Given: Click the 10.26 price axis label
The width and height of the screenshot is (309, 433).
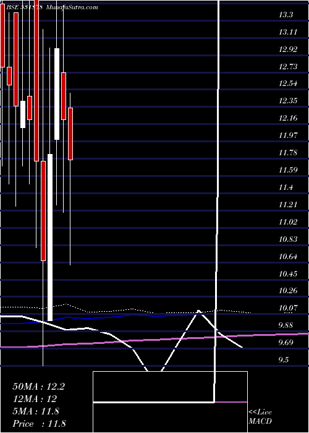Looking at the screenshot, I should tap(288, 291).
